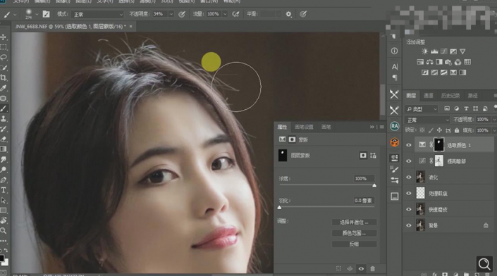The height and width of the screenshot is (276, 497).
Task: Switch to the 路径 paths tab
Action: click(472, 95)
